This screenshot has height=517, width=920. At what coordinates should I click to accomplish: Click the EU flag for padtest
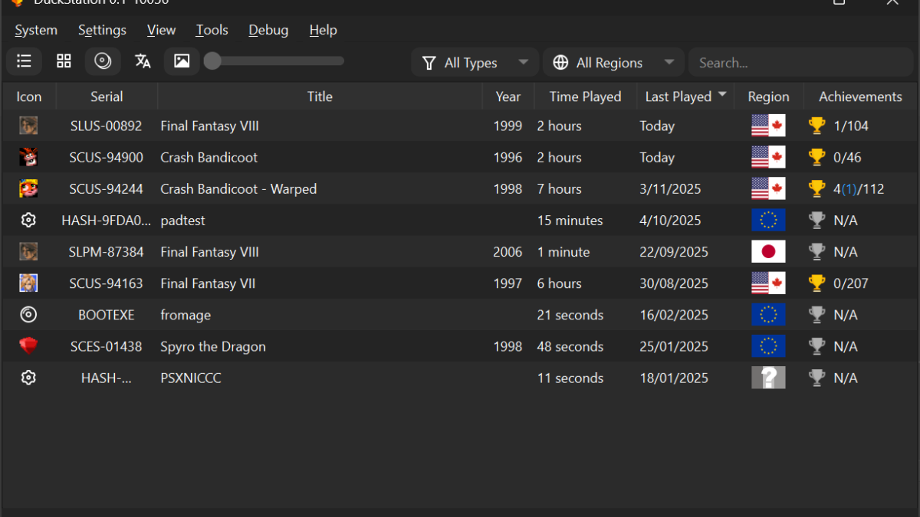coord(768,221)
